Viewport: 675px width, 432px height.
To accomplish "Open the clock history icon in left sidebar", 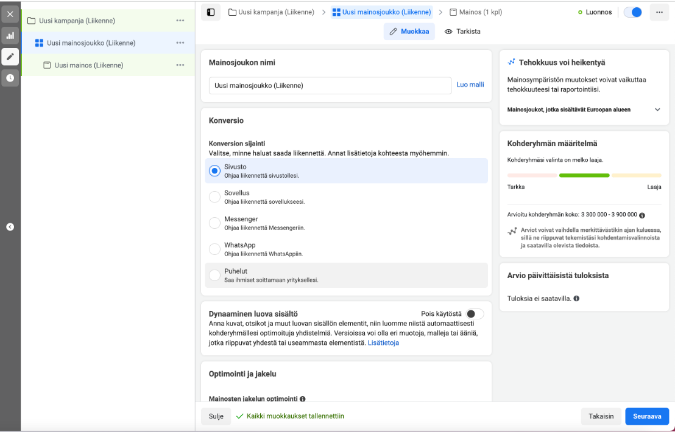I will point(10,78).
